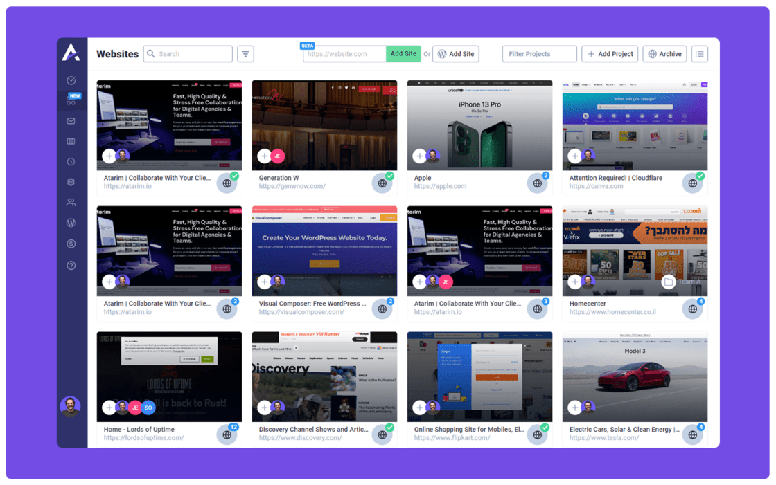Click globe icon on Discovery Channel card
The width and height of the screenshot is (776, 485).
[x=382, y=435]
